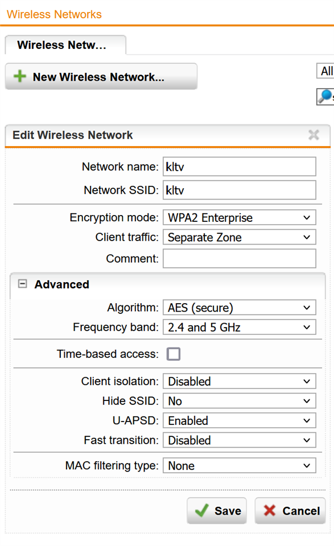Open the Client traffic dropdown
334x546 pixels.
tap(240, 237)
